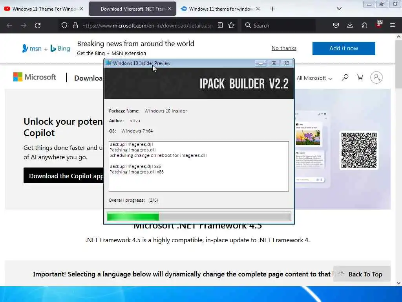Image resolution: width=402 pixels, height=302 pixels.
Task: Open Microsoft site search icon
Action: tap(345, 77)
